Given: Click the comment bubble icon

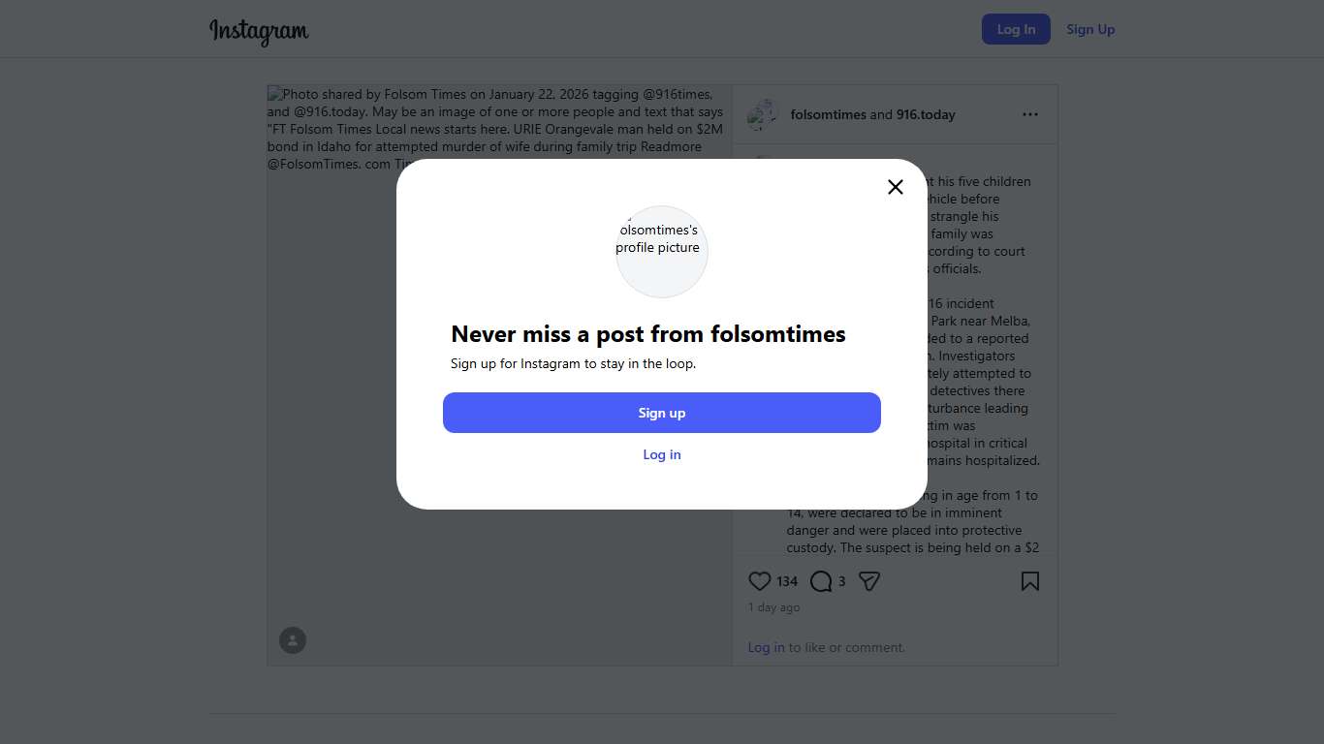Looking at the screenshot, I should tap(821, 581).
